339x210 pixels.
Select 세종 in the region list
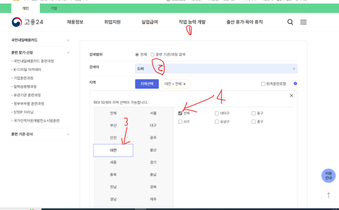pyautogui.click(x=113, y=162)
